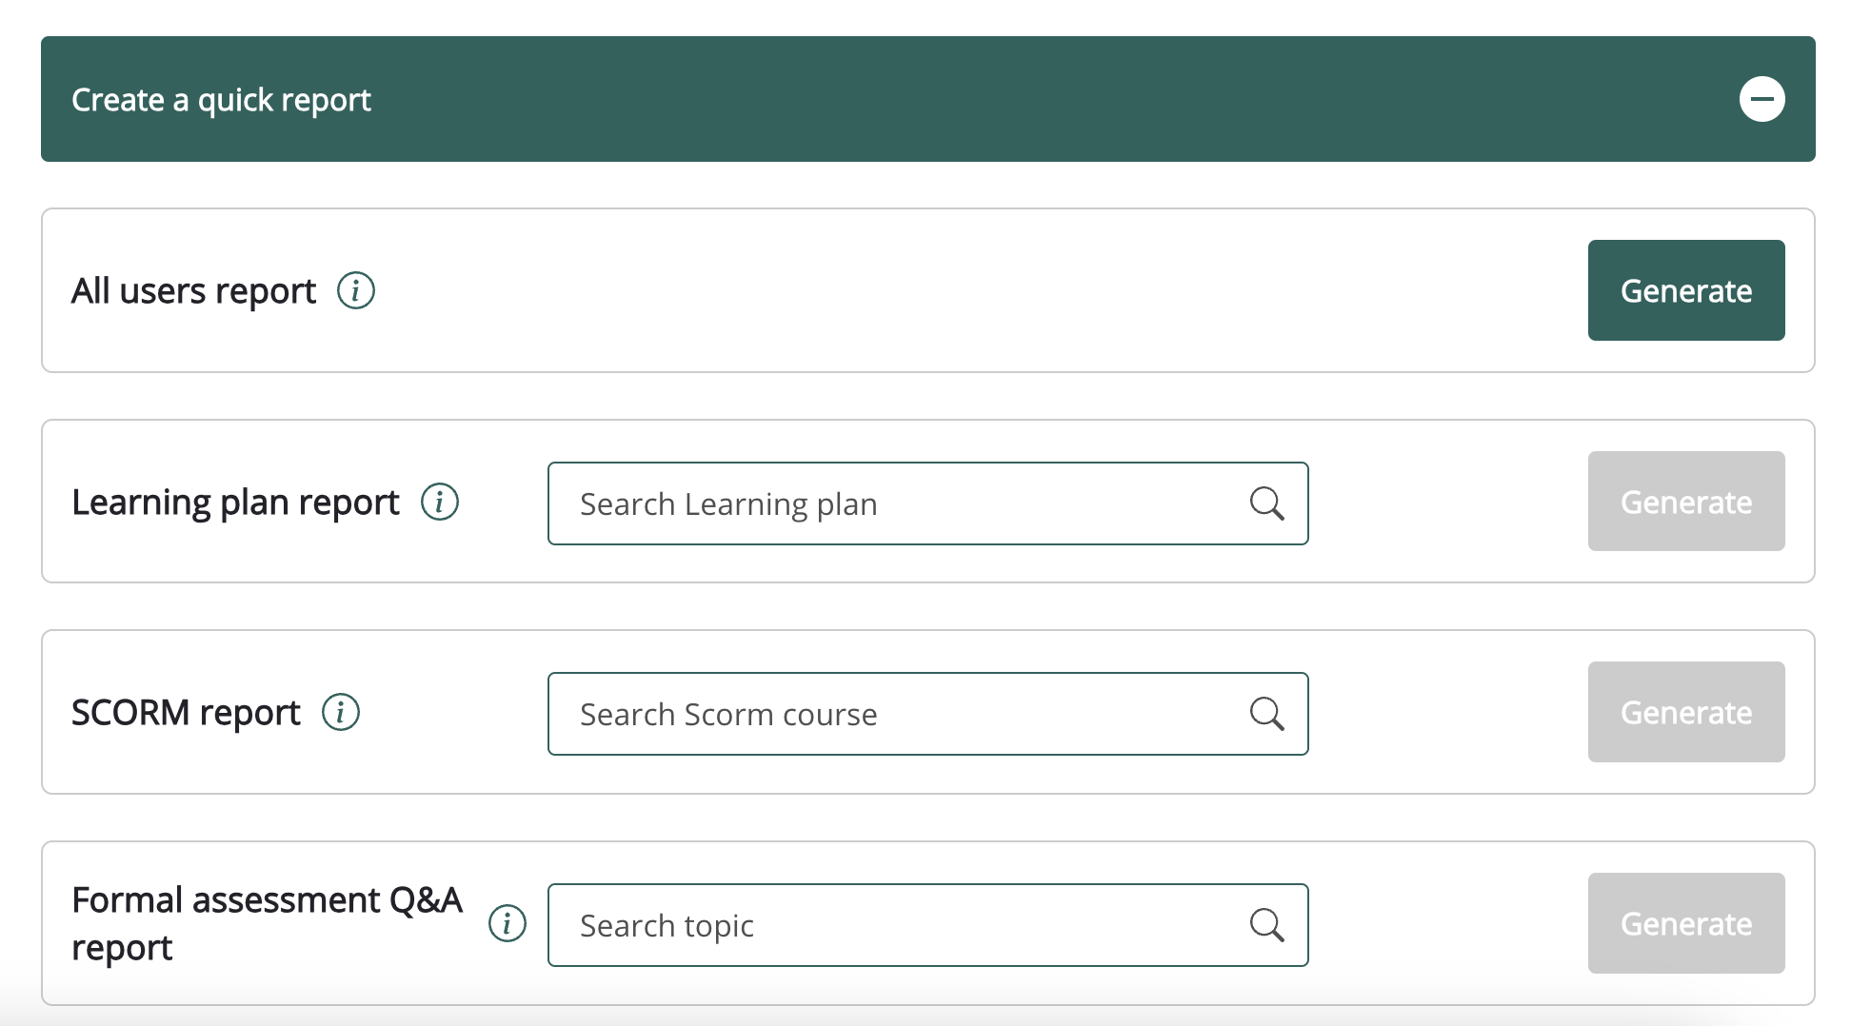Collapse the quick report section via minus icon
This screenshot has height=1026, width=1851.
tap(1761, 99)
